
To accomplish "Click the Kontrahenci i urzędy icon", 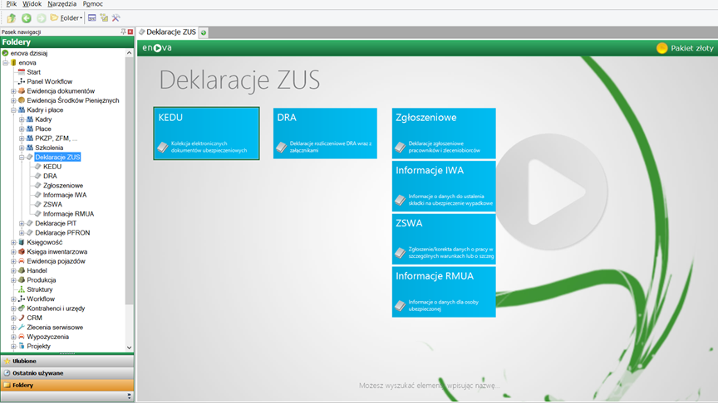I will pyautogui.click(x=22, y=308).
